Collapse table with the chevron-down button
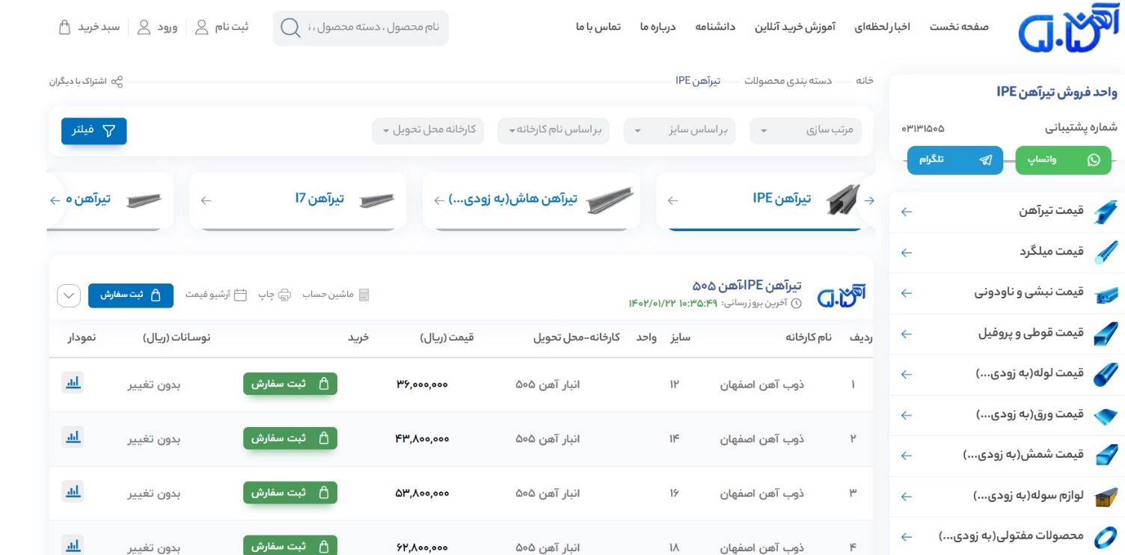The width and height of the screenshot is (1125, 555). [69, 295]
